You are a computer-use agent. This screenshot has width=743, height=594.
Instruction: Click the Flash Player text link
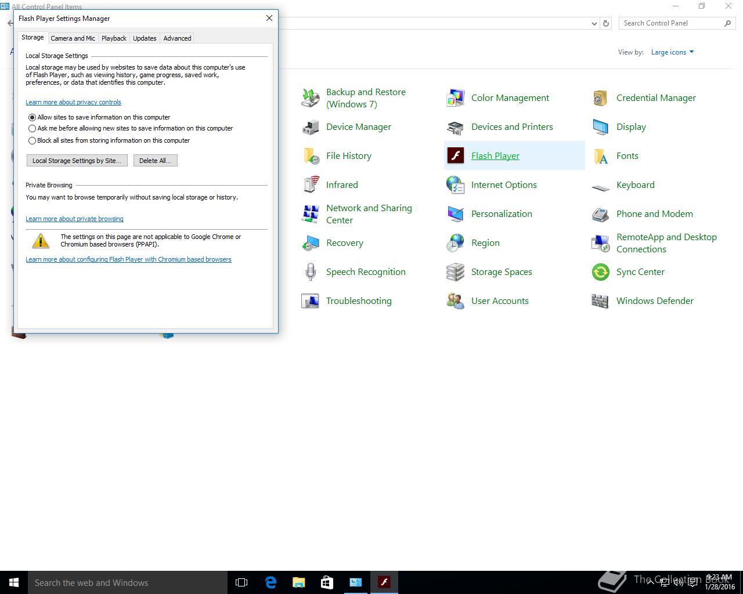click(x=495, y=156)
